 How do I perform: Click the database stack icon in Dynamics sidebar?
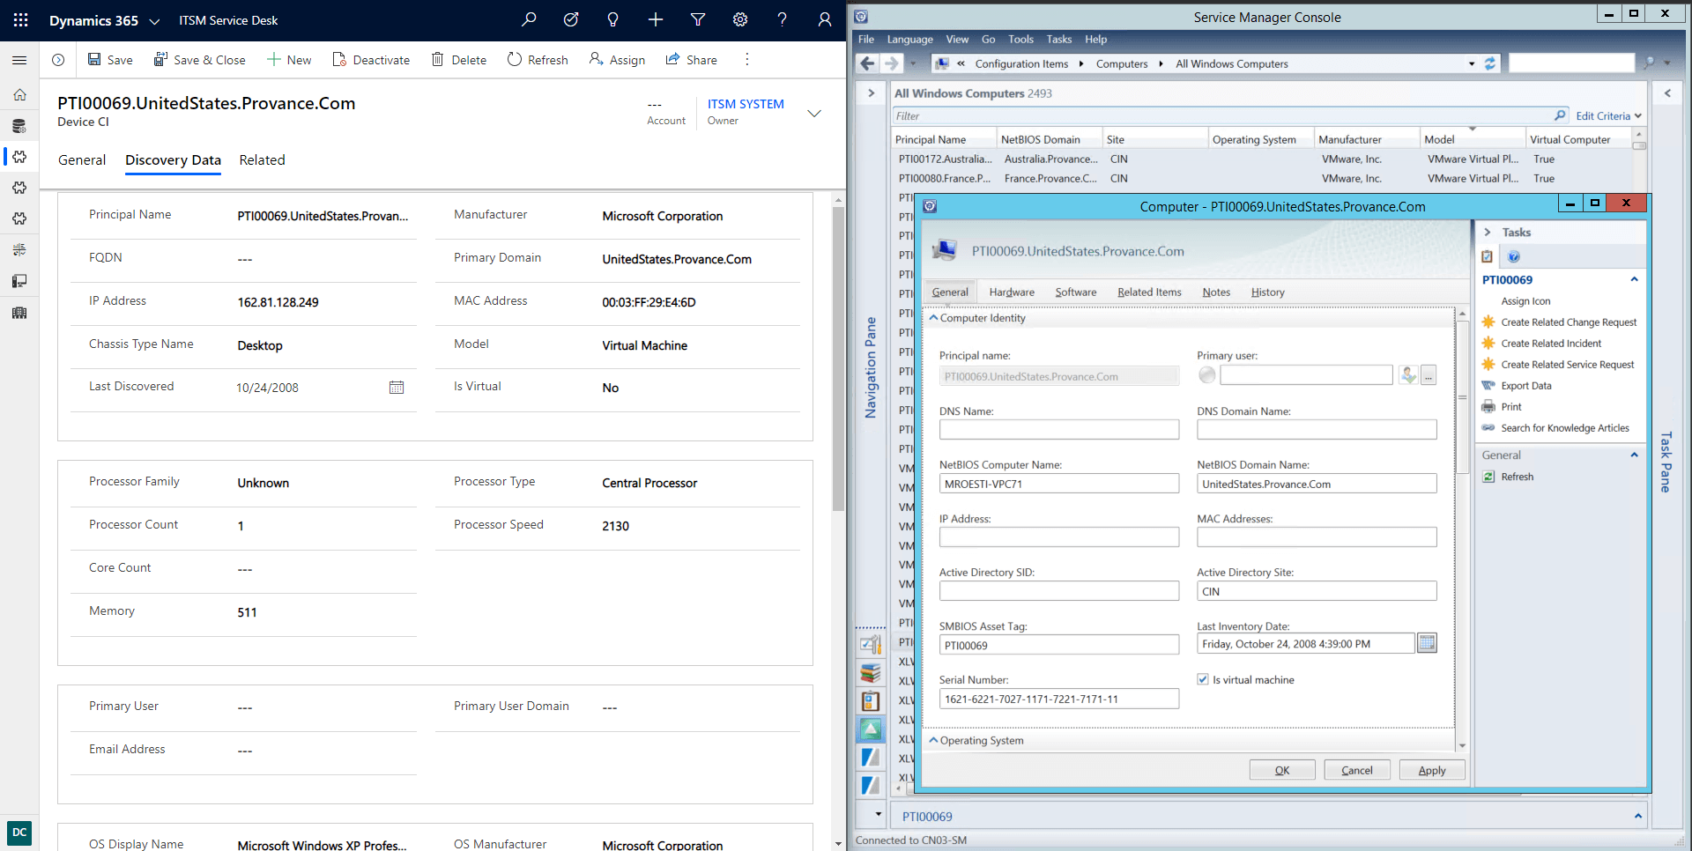[x=19, y=126]
